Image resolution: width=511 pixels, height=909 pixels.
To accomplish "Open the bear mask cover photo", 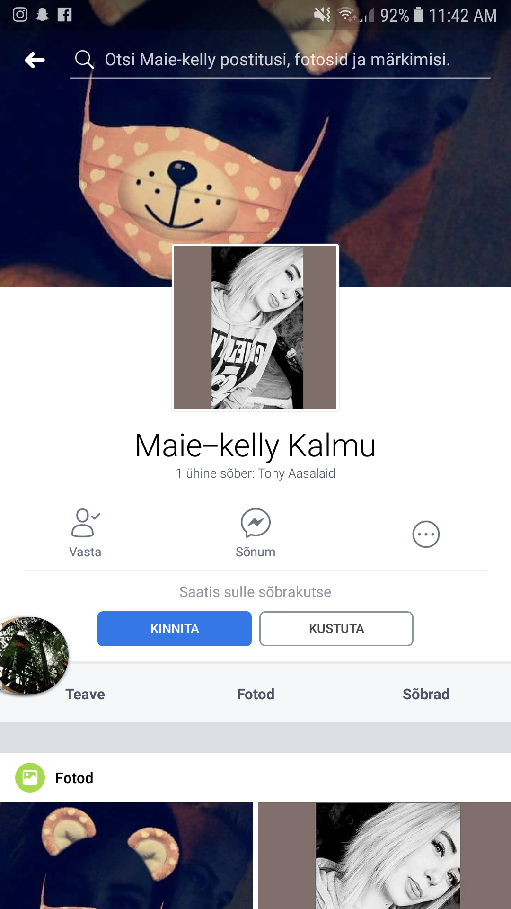I will tap(255, 156).
